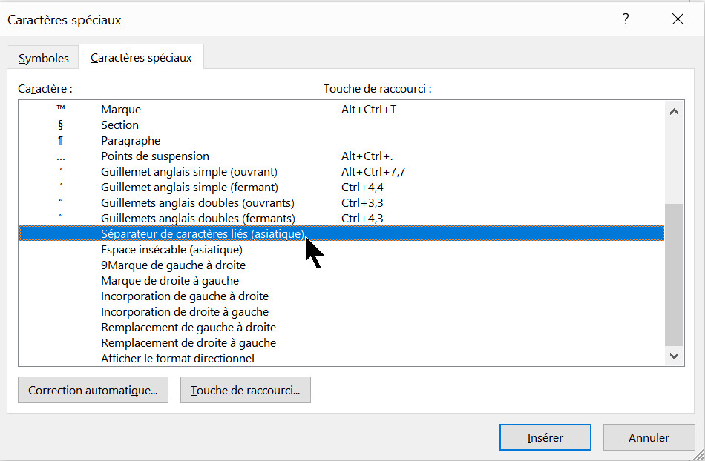705x461 pixels.
Task: Select Guillemets anglais doubles (ouvrants)
Action: (x=197, y=202)
